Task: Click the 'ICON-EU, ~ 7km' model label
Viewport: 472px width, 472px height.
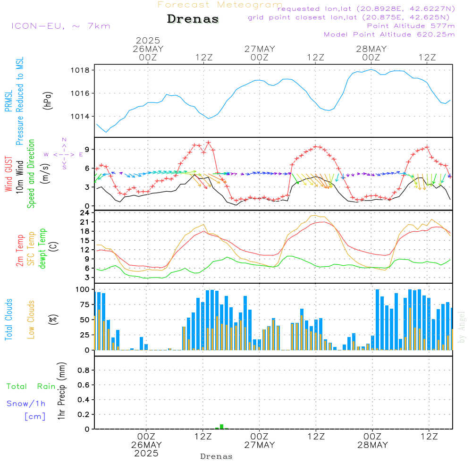Action: 61,26
